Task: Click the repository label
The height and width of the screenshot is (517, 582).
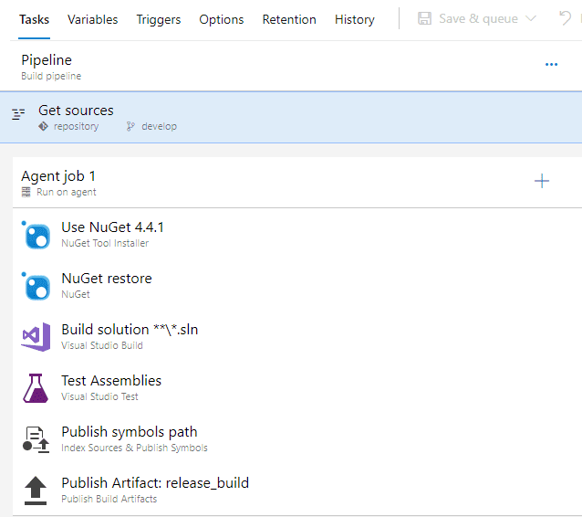Action: pos(76,127)
